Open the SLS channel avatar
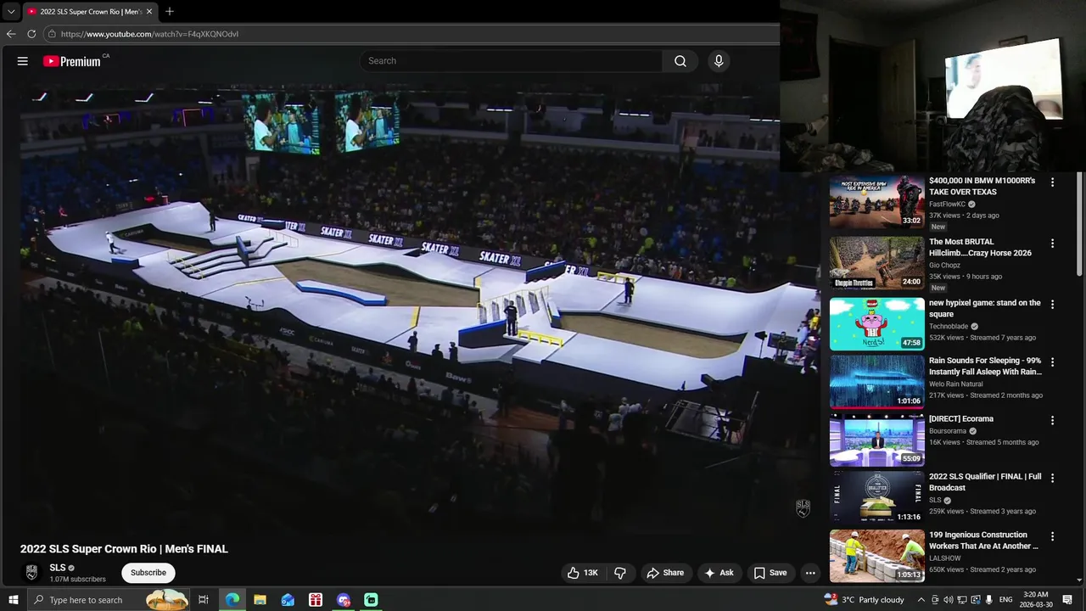Image resolution: width=1086 pixels, height=611 pixels. click(31, 573)
